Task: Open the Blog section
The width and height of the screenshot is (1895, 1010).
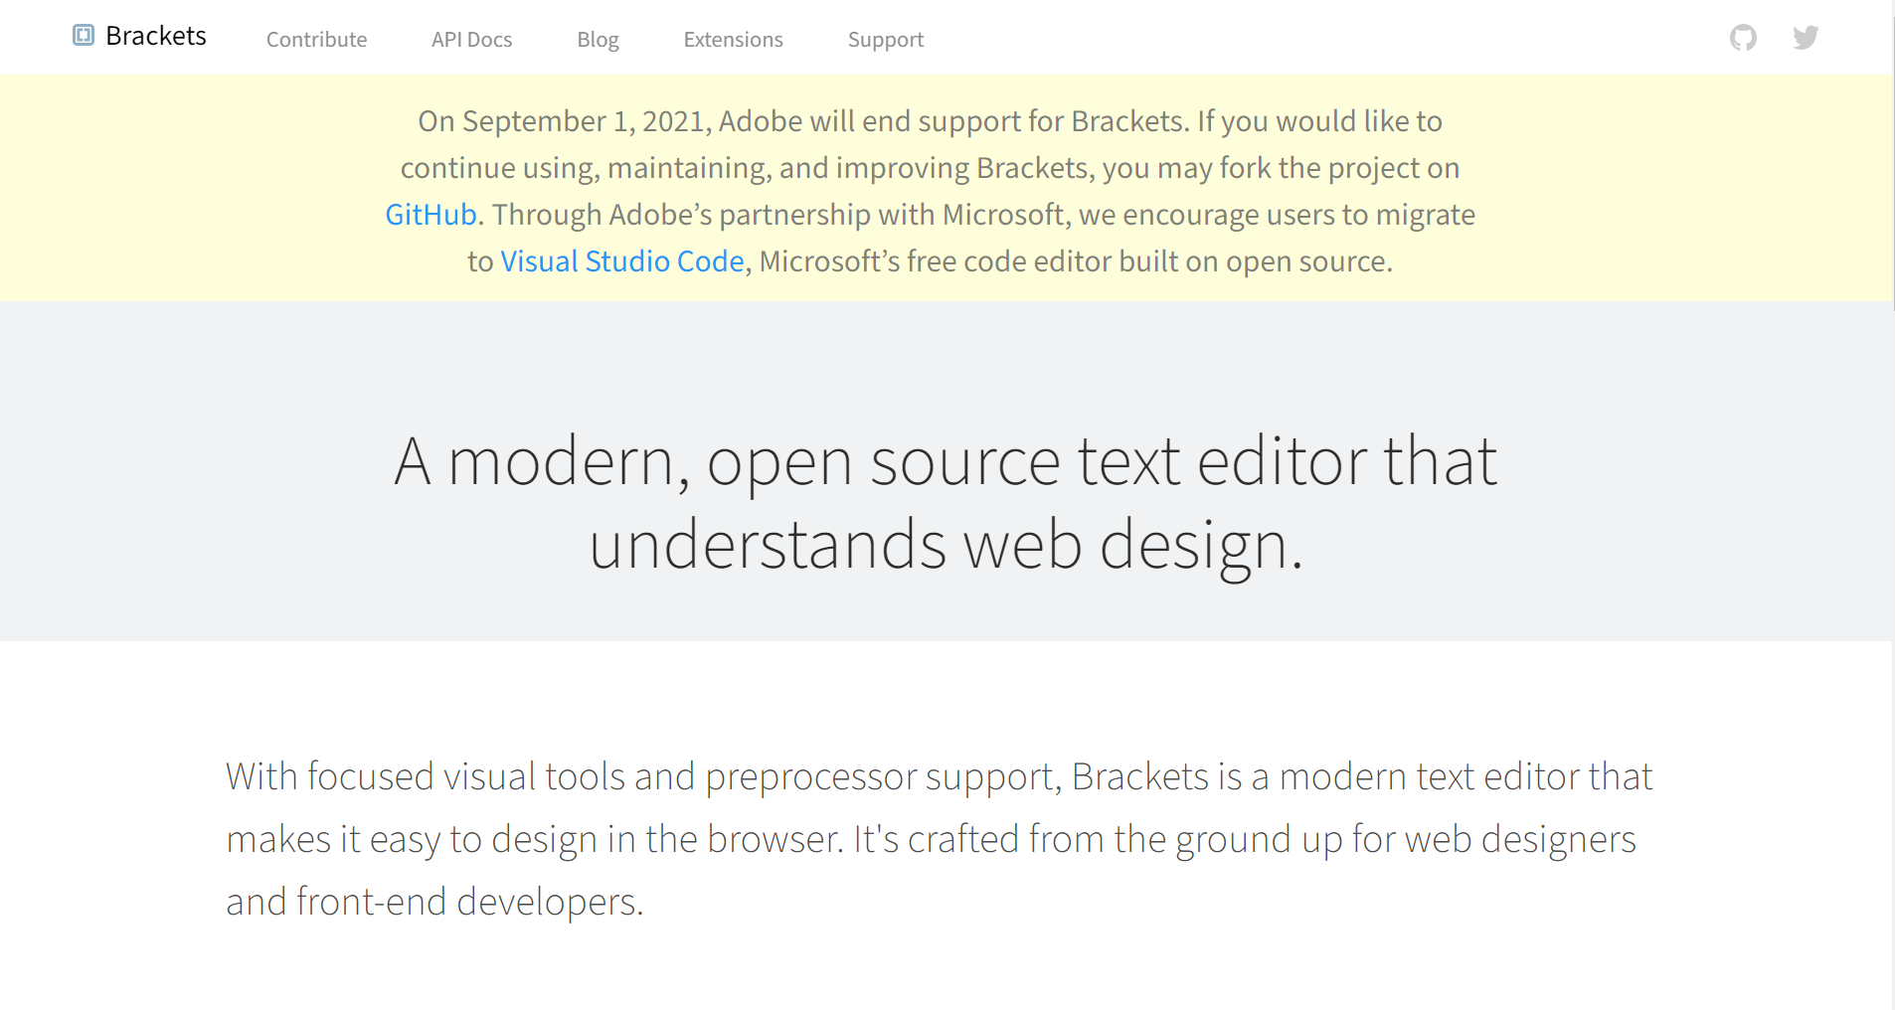Action: point(598,40)
